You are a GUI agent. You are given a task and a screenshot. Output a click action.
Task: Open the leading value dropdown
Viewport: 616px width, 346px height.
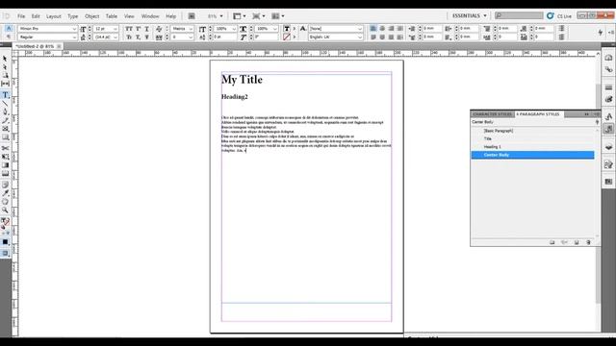pos(115,37)
